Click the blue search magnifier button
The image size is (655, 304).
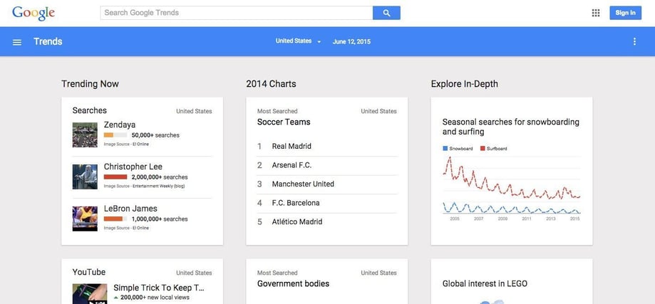[x=386, y=13]
